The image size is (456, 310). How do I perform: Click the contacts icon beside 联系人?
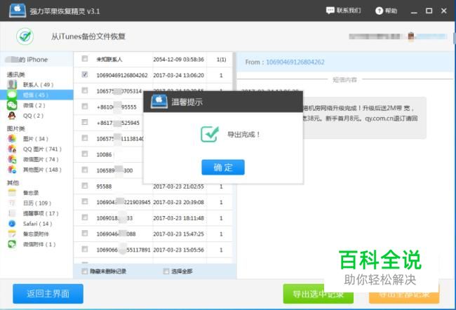[x=12, y=84]
